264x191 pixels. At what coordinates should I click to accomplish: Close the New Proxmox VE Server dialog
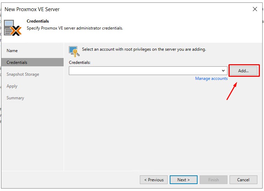coord(255,9)
